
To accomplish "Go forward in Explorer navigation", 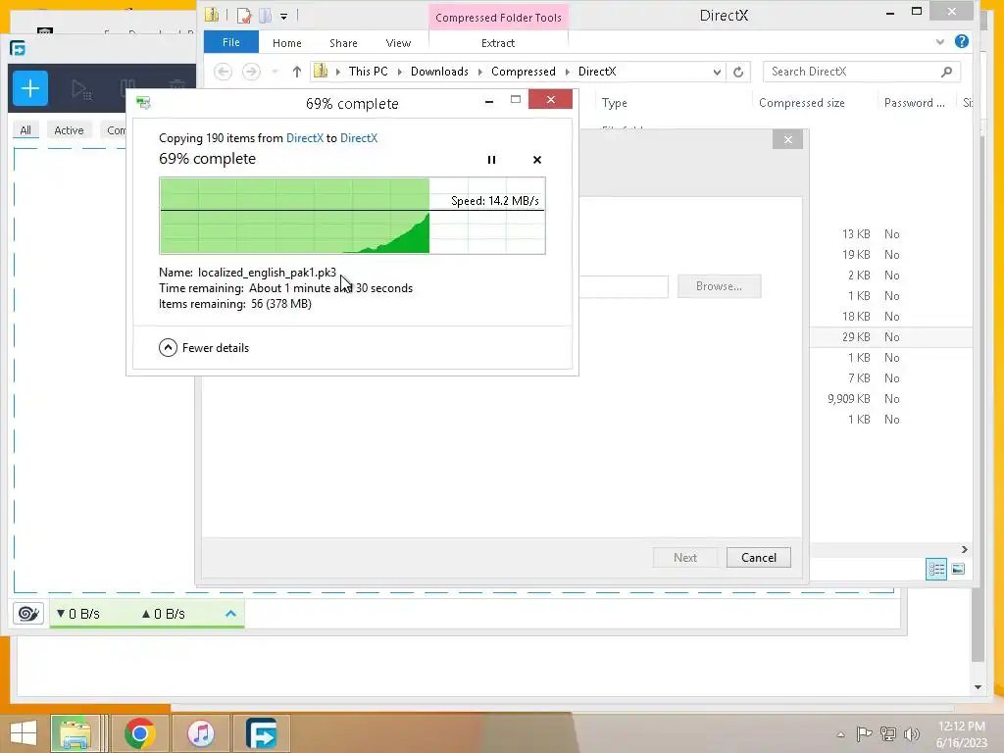I will pyautogui.click(x=251, y=71).
